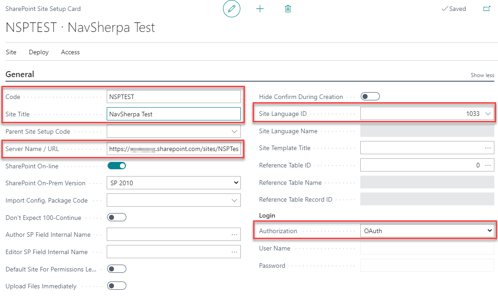Click the trash can delete icon

pyautogui.click(x=288, y=9)
